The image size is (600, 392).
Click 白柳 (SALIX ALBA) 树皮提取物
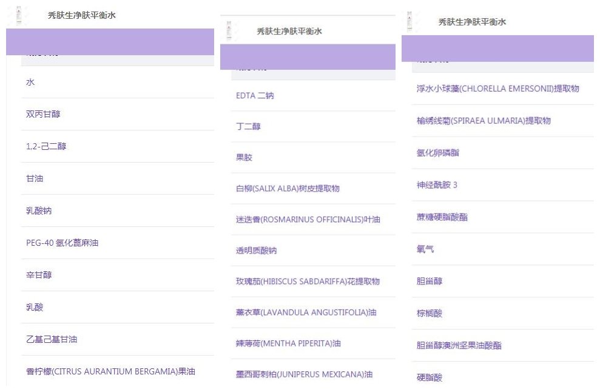coord(288,189)
